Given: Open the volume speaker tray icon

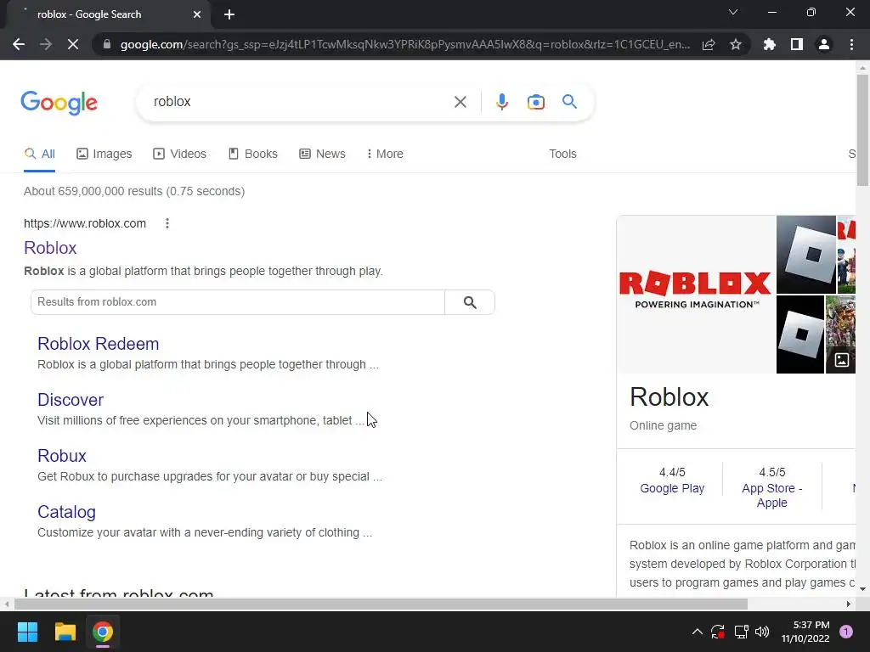Looking at the screenshot, I should tap(762, 632).
